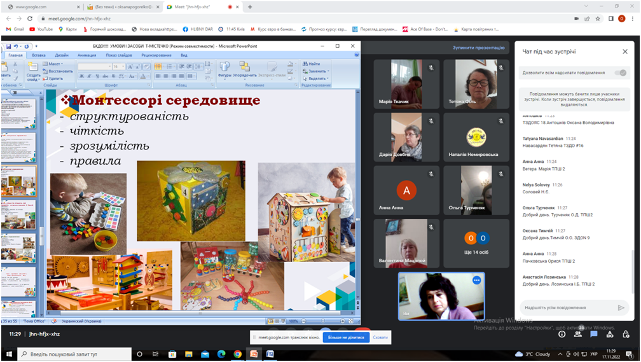Click Восстановить reset slide
Screen dimensions: 641x362
(x=57, y=71)
